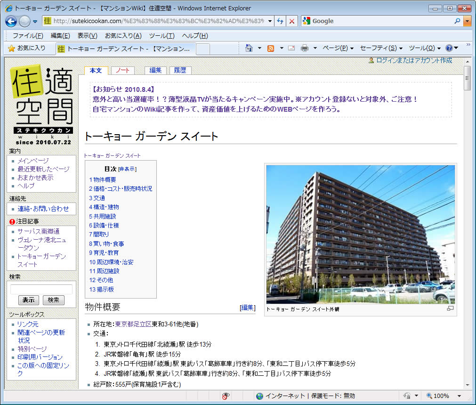This screenshot has height=405, width=476.
Task: Click the sidebar 検索 text input field
Action: 41,289
